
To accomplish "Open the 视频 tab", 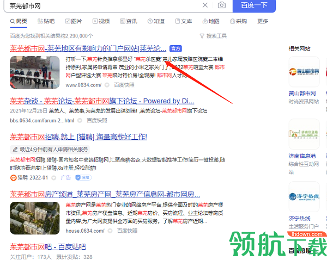I will pyautogui.click(x=101, y=21).
